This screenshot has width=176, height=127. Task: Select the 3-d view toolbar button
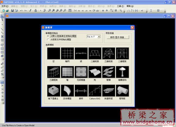(x=75, y=10)
